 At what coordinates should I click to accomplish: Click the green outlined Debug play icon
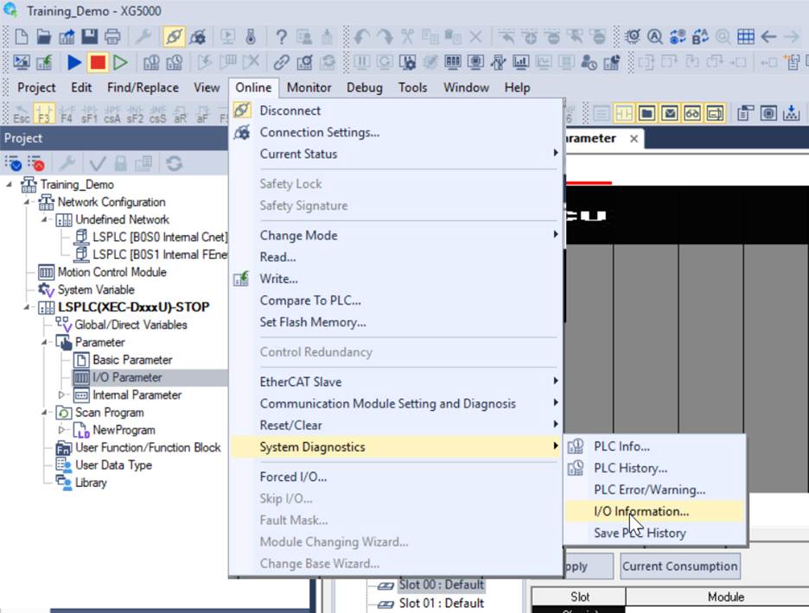point(120,62)
